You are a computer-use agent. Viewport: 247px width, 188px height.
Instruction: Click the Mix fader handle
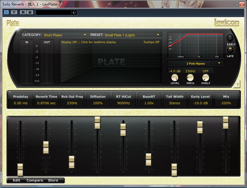coord(226,123)
